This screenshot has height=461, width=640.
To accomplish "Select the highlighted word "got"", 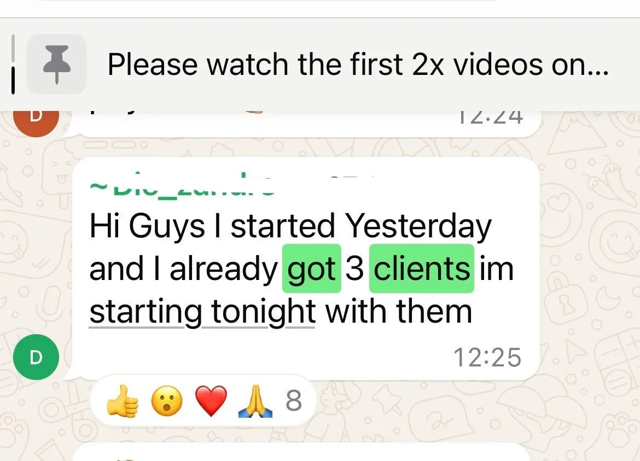I will pos(311,269).
